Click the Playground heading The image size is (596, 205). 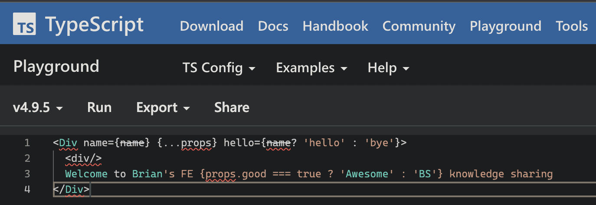(56, 67)
